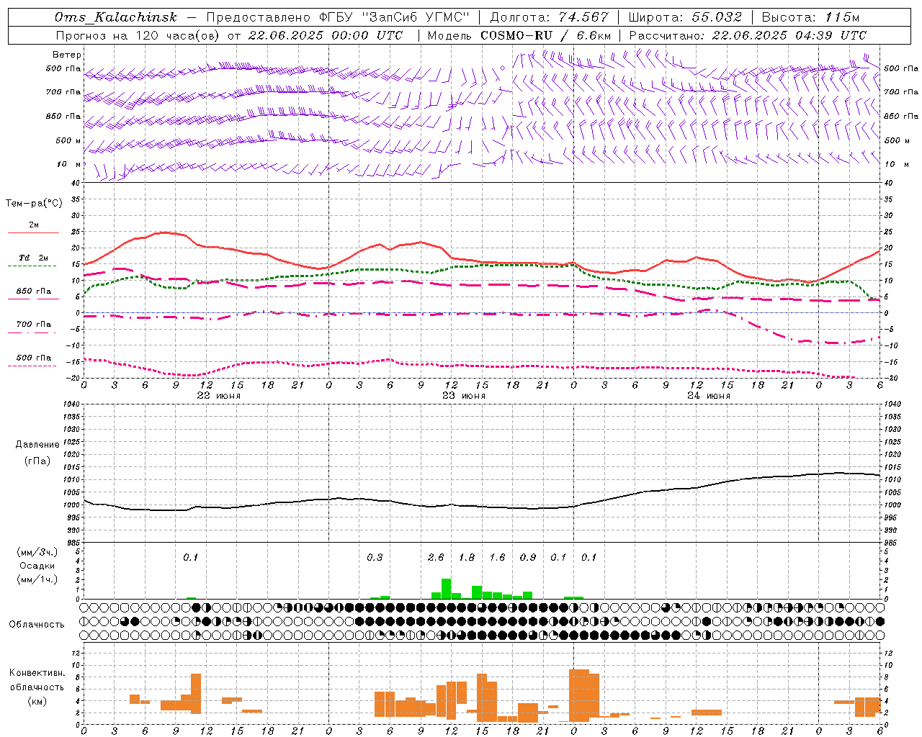
Task: Click the '(мм/3ч.)' precipitation unit label
Action: [37, 552]
